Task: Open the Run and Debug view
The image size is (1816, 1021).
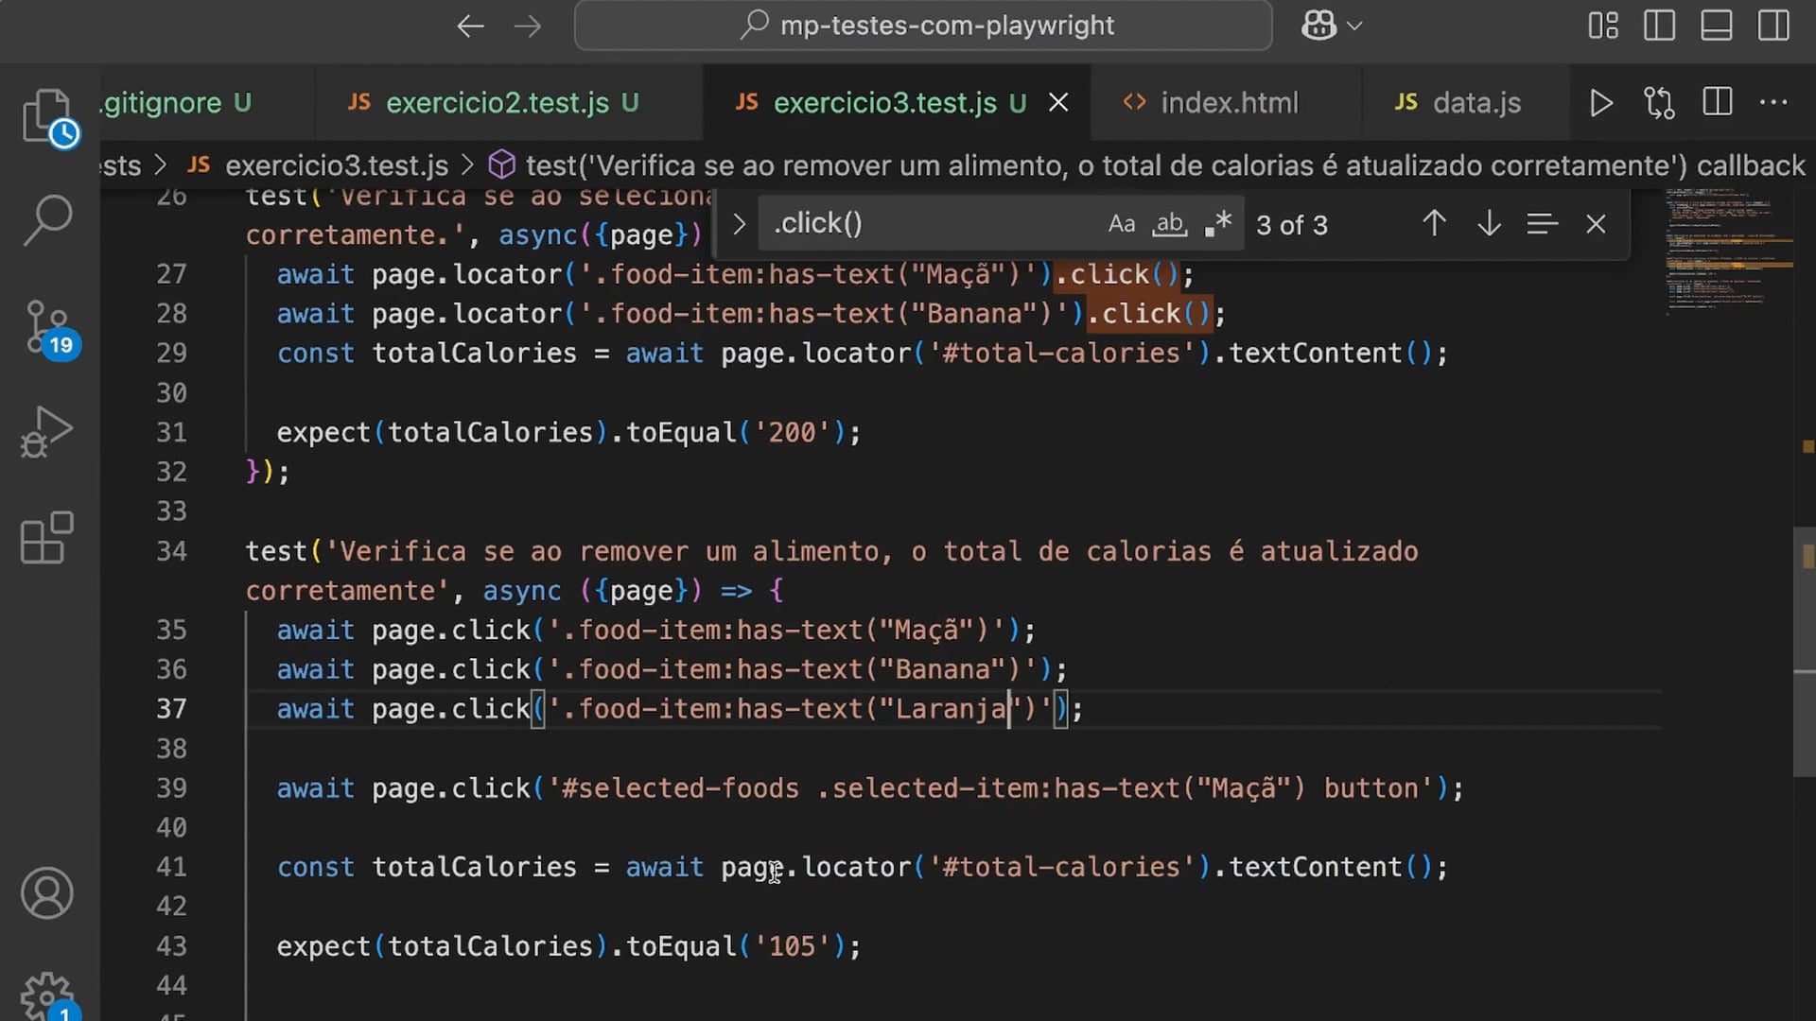Action: (x=47, y=431)
